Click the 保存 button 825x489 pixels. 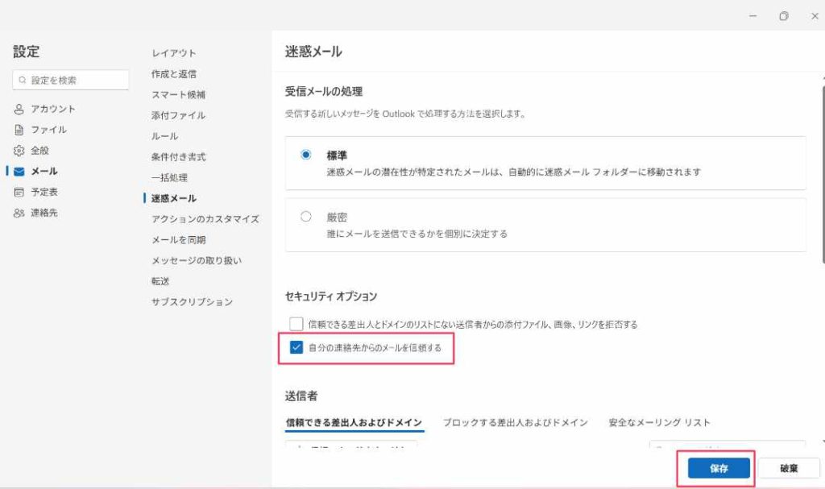coord(719,468)
